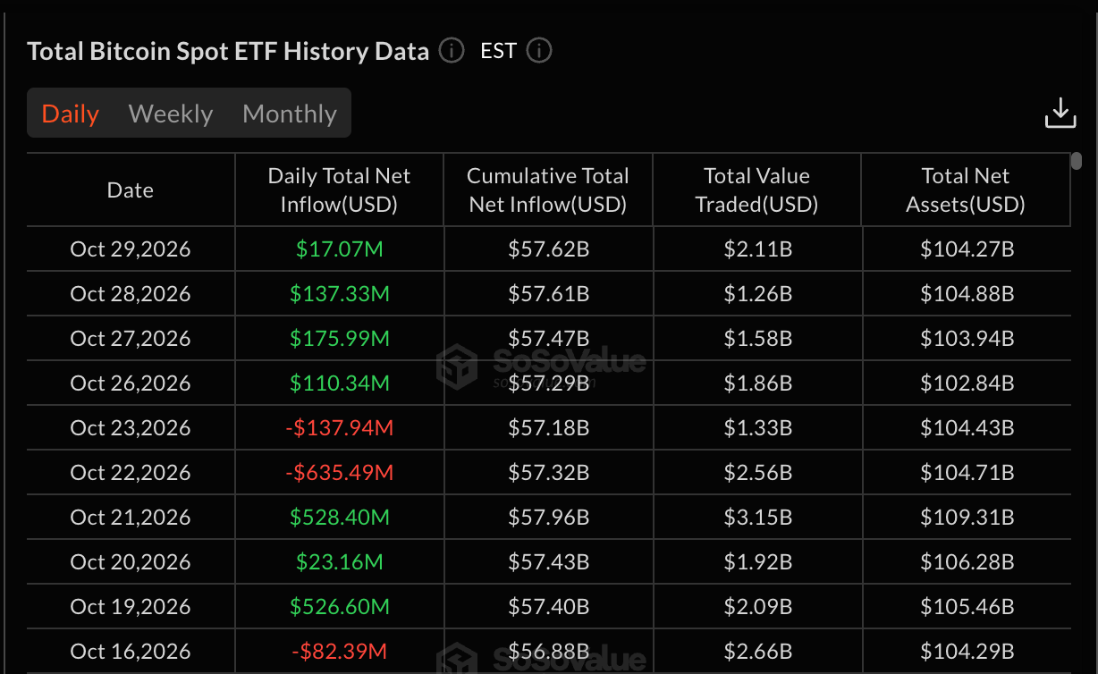Click the $175.99M inflow value

(x=340, y=338)
